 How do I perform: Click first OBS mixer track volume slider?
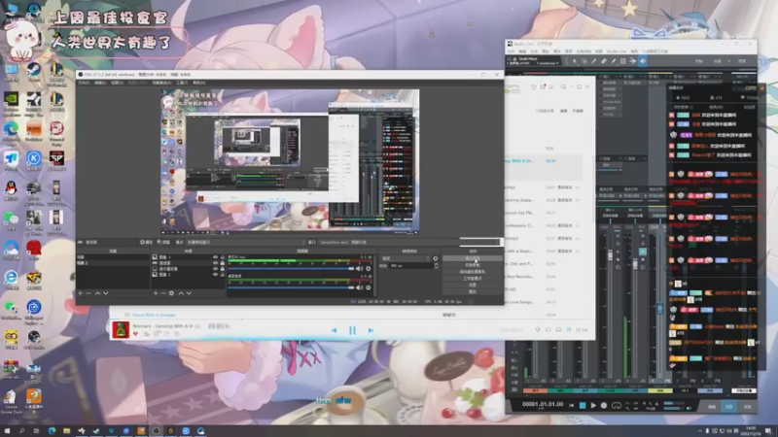[291, 269]
